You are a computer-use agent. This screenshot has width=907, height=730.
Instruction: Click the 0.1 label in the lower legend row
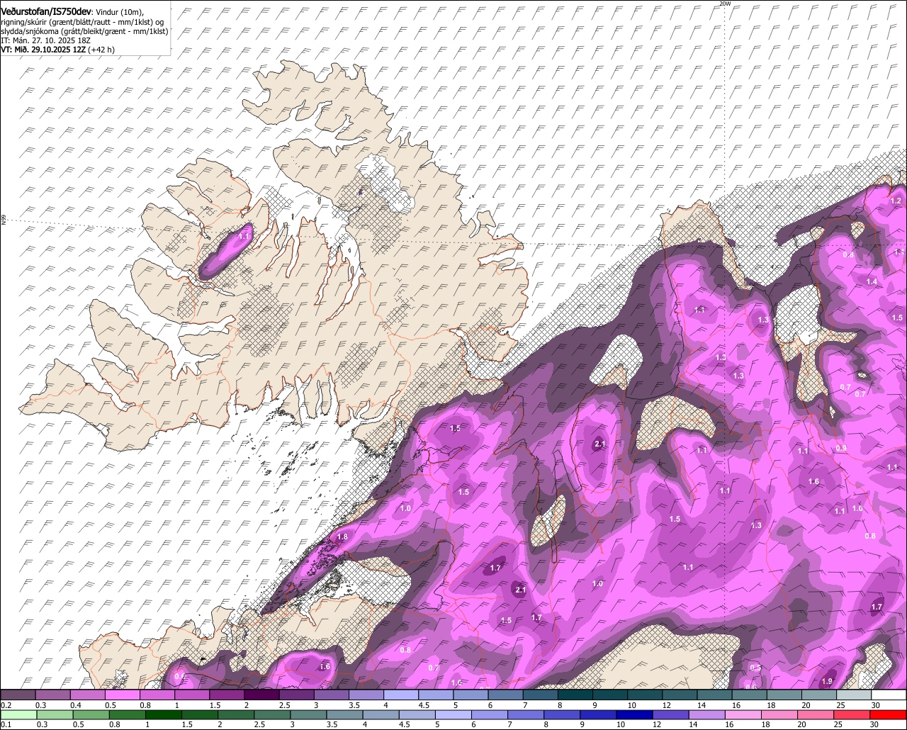point(6,724)
